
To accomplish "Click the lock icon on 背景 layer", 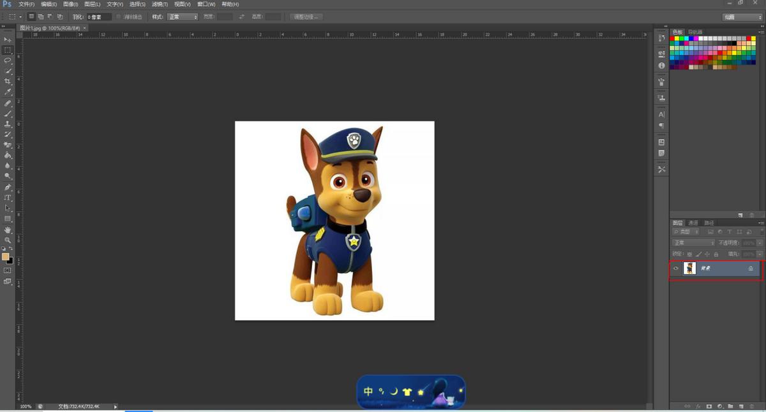I will pos(751,269).
